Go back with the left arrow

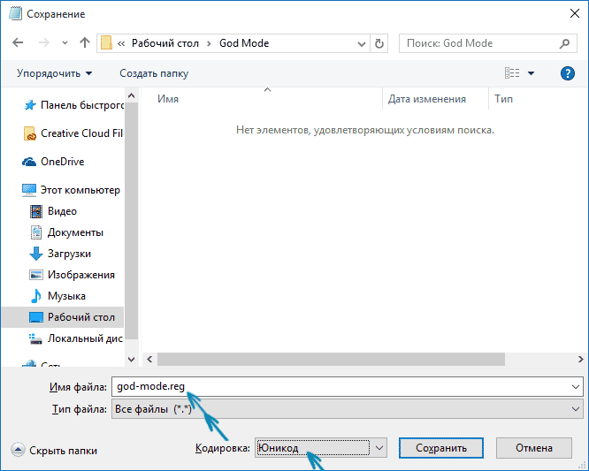point(18,42)
